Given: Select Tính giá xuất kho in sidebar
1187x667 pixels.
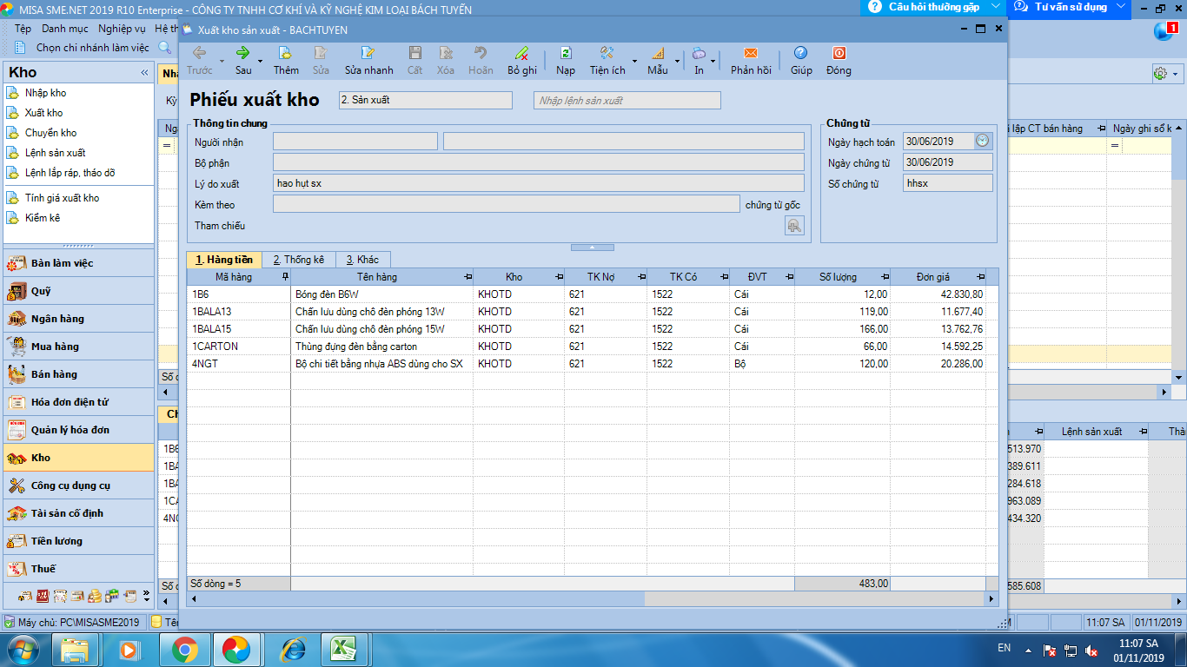Looking at the screenshot, I should click(x=62, y=198).
